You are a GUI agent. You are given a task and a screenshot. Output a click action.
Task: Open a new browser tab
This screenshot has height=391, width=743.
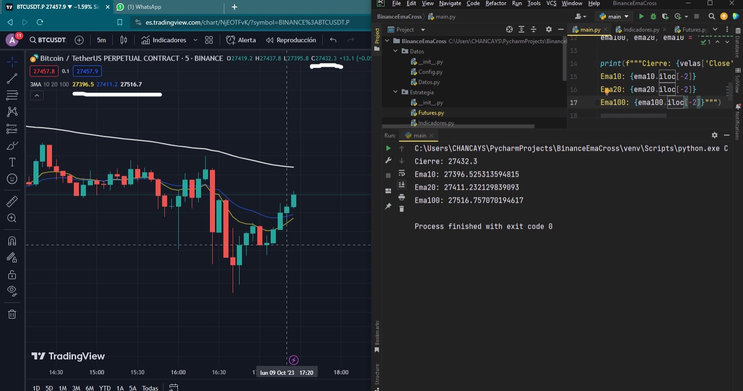pos(235,7)
